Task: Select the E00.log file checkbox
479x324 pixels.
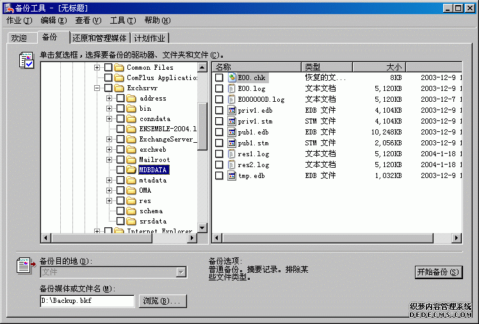Action: [x=219, y=88]
